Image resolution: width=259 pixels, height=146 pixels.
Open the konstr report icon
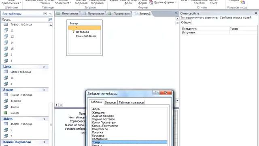pyautogui.click(x=6, y=113)
